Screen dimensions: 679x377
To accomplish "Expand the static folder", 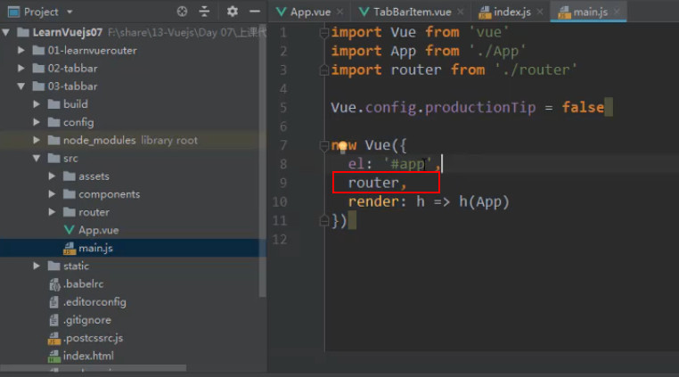I will coord(37,266).
